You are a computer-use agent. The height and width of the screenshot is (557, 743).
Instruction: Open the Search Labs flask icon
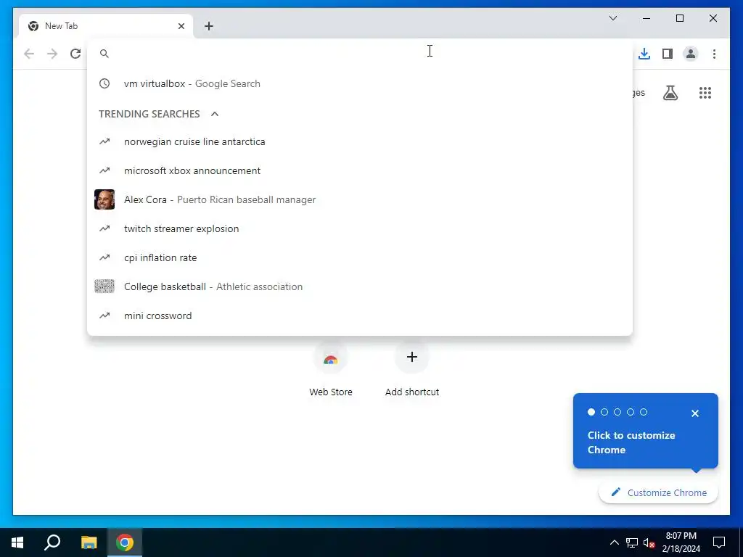[x=670, y=93]
